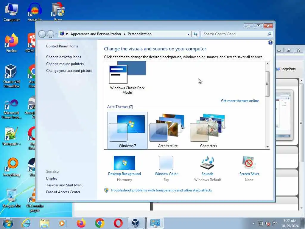Focus the Search Control Panel field
The image size is (305, 229).
(237, 34)
